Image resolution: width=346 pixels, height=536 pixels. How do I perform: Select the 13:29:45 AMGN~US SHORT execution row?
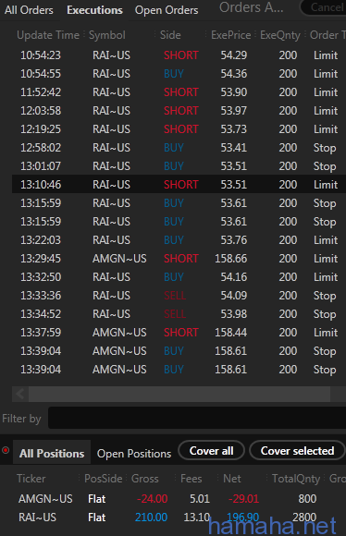coord(179,259)
